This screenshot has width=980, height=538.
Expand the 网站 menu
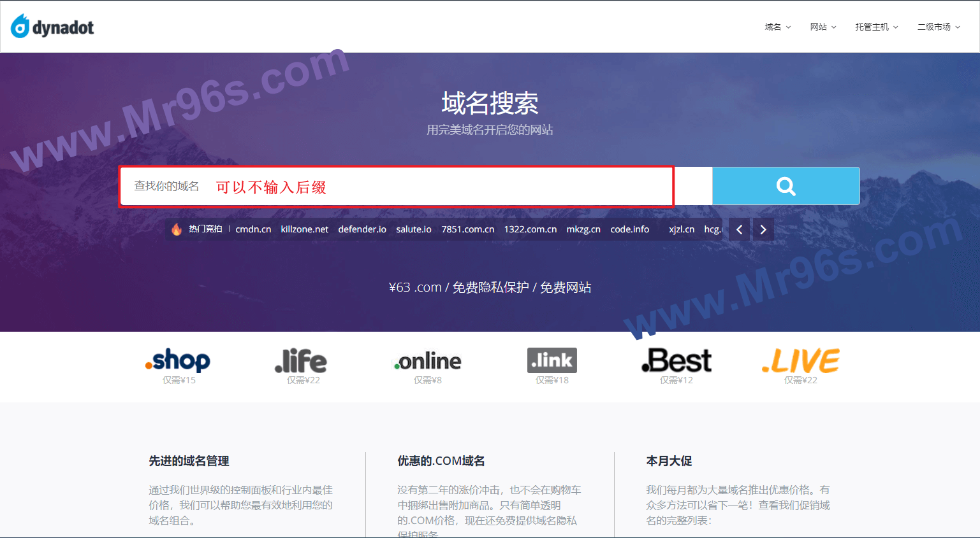click(x=823, y=27)
